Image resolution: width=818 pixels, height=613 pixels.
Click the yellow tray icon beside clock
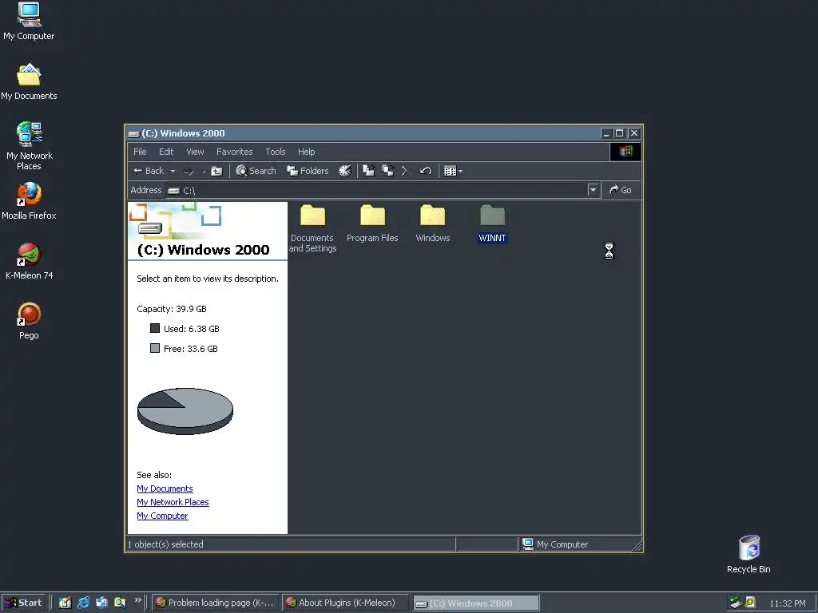coord(749,603)
